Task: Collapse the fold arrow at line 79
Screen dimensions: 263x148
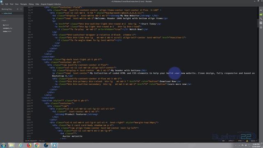Action: point(32,35)
